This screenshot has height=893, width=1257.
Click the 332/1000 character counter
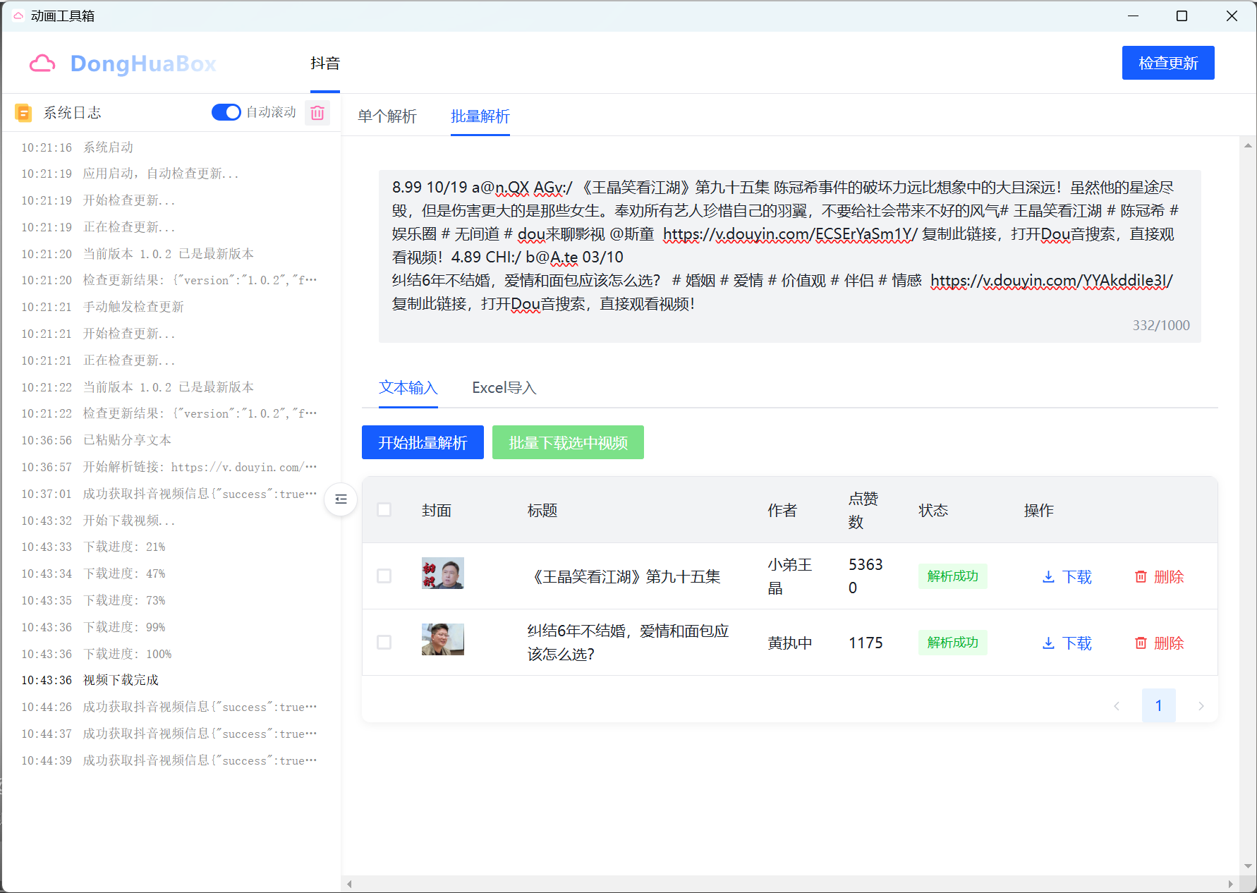[1161, 325]
